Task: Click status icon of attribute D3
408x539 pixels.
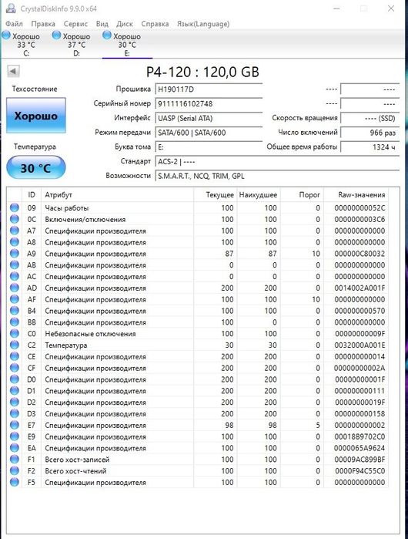Action: (x=15, y=413)
